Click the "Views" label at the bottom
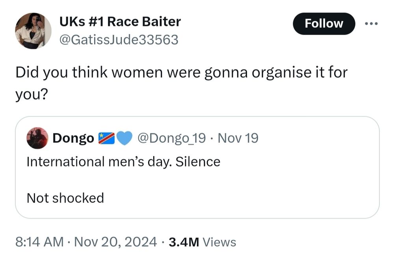394x256 pixels. (x=219, y=242)
